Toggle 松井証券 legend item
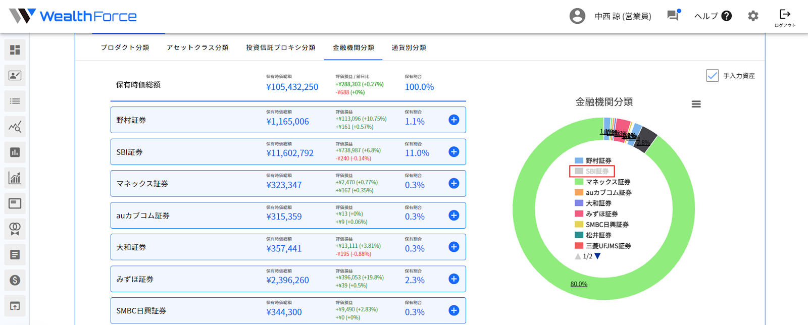Viewport: 808px width, 325px height. click(x=593, y=235)
